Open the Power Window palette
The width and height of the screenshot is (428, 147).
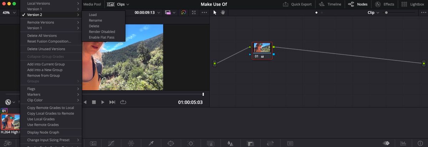tap(171, 143)
